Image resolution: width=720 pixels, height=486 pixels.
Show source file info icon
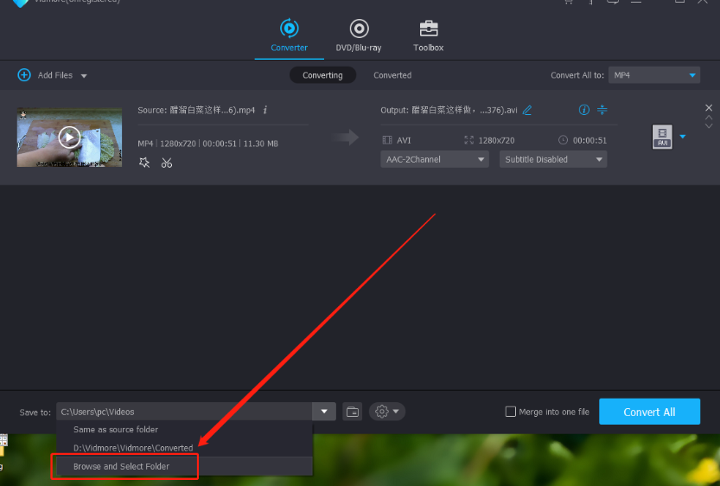click(x=265, y=110)
